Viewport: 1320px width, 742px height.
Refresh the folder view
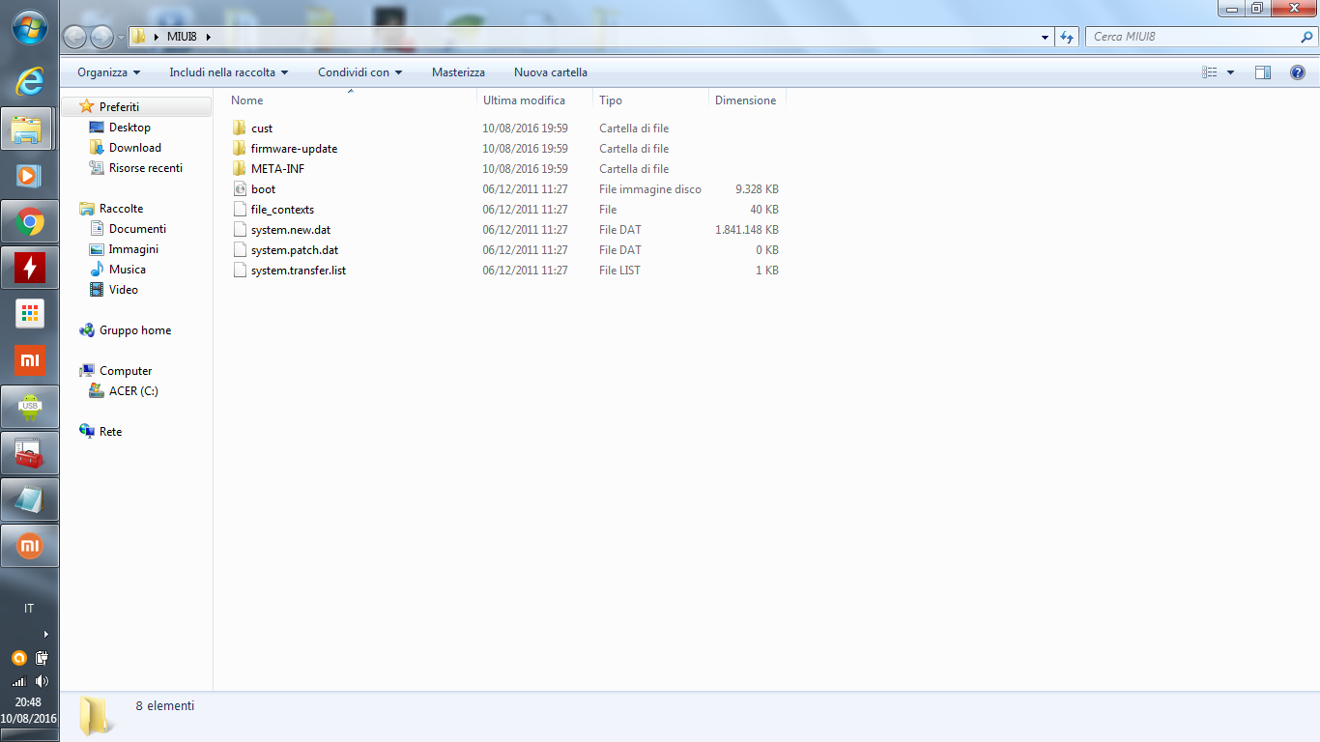pos(1067,37)
